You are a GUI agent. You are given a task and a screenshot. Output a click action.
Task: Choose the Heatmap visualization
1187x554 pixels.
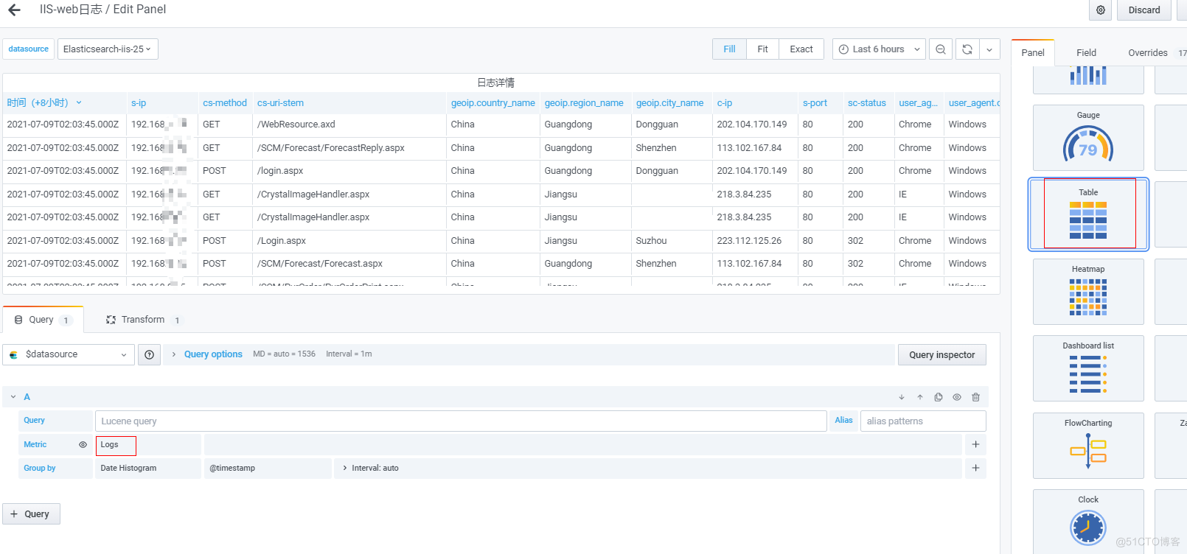1088,292
